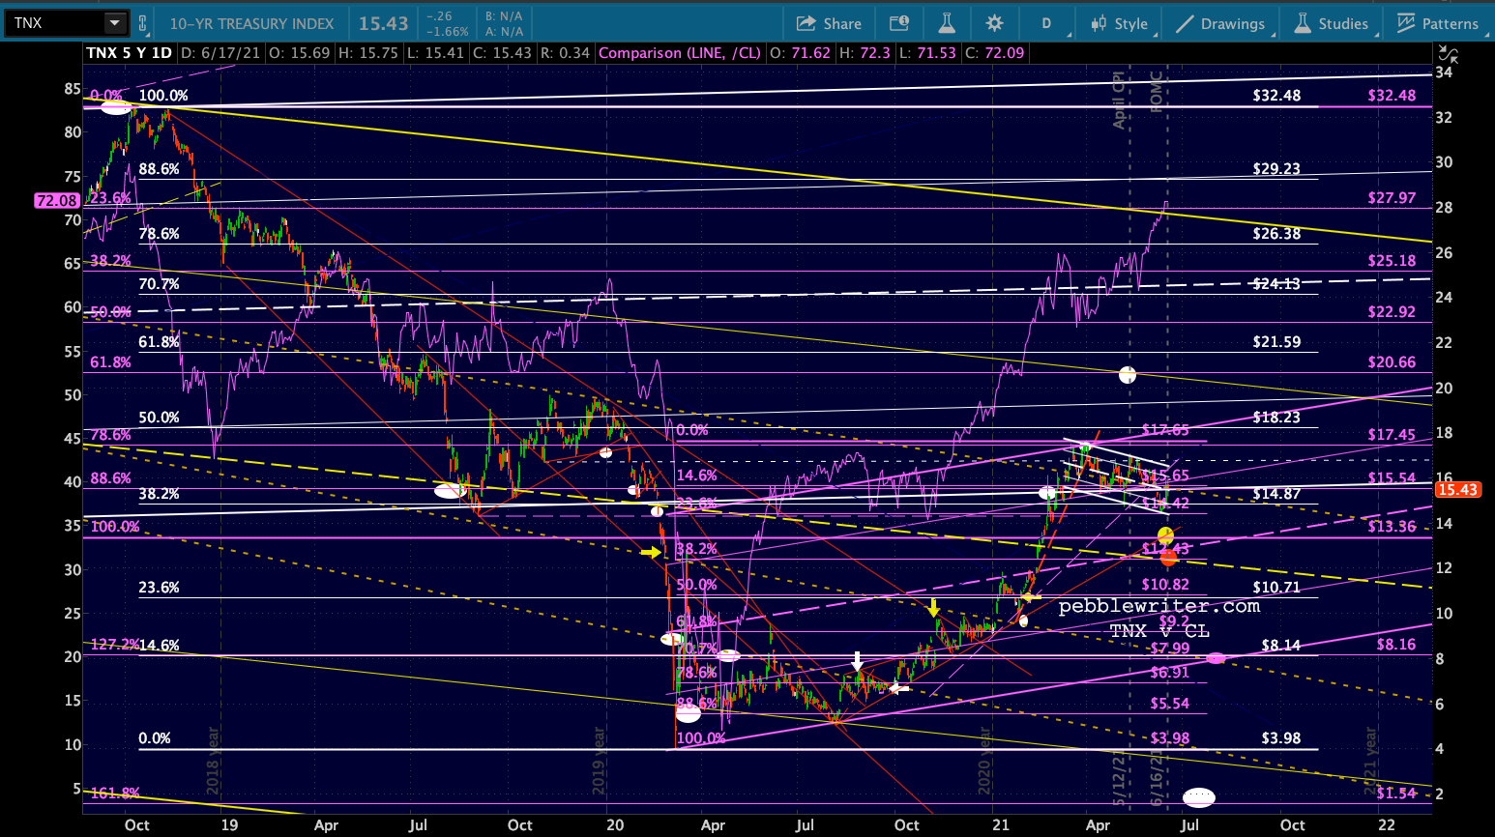Open the D timeframe selector
This screenshot has height=837, width=1495.
point(1046,23)
